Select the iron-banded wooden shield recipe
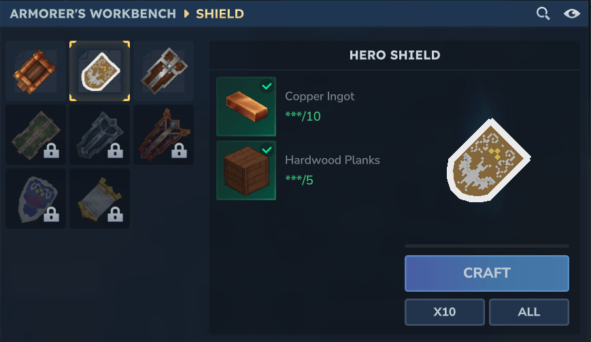Screen dimensions: 591x342 tap(164, 71)
